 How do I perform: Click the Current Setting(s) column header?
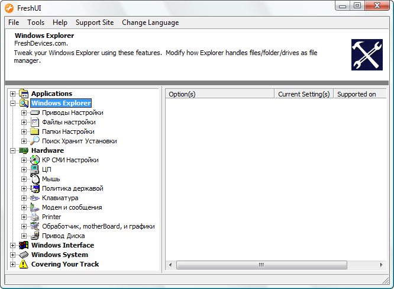(303, 94)
